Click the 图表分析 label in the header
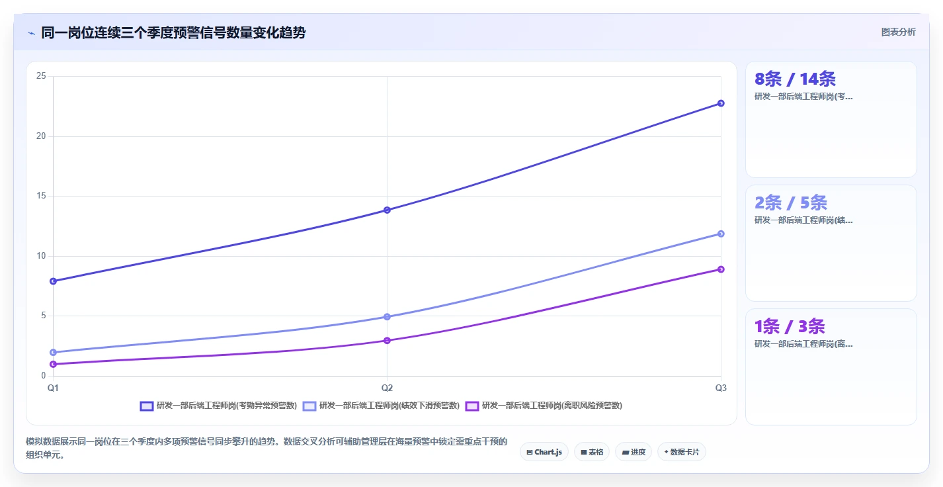This screenshot has width=943, height=487. point(899,32)
